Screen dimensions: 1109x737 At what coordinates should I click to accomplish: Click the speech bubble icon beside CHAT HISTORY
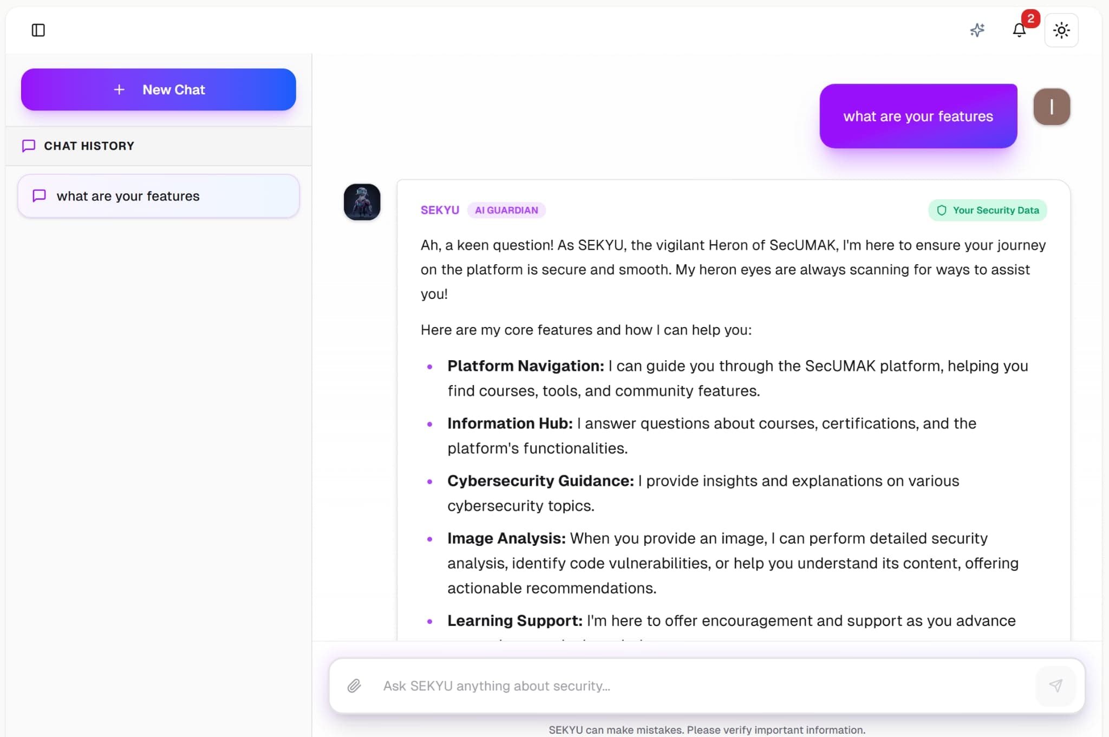pyautogui.click(x=29, y=145)
